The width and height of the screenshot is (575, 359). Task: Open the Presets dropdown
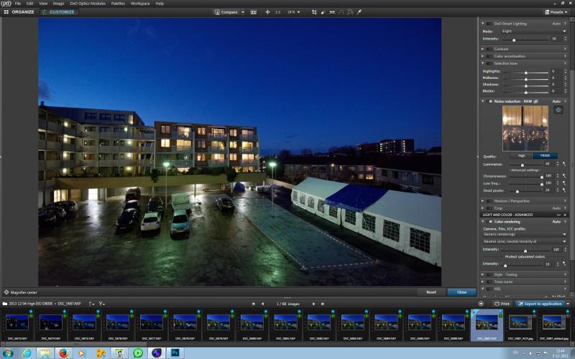tap(556, 12)
